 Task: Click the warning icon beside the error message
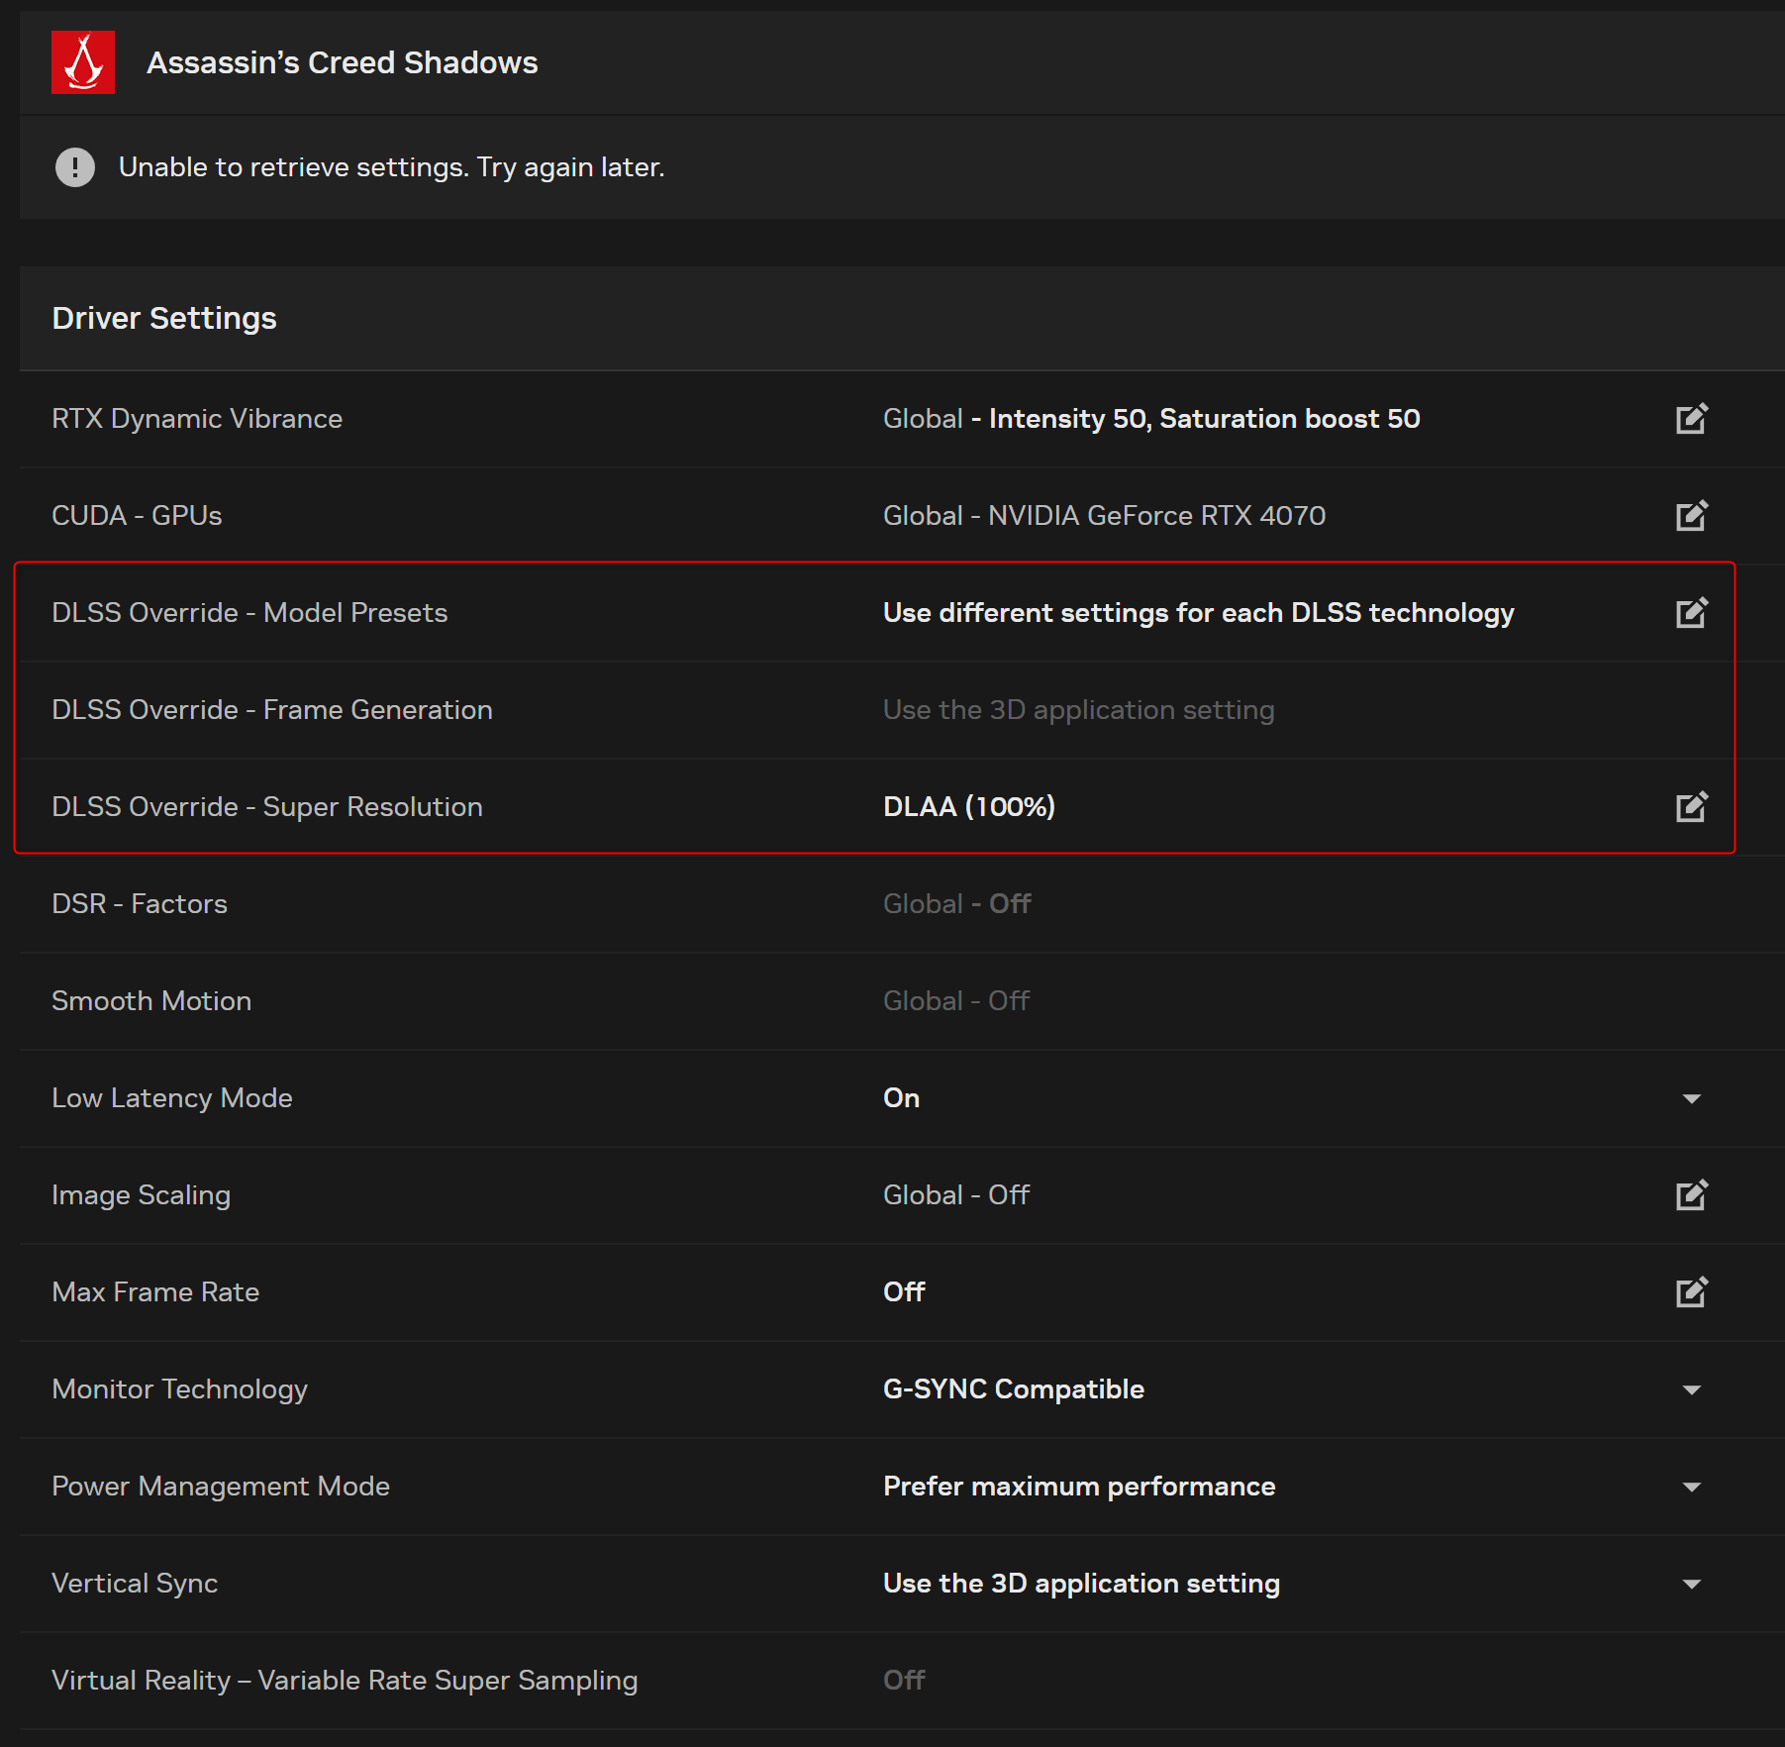click(x=75, y=167)
